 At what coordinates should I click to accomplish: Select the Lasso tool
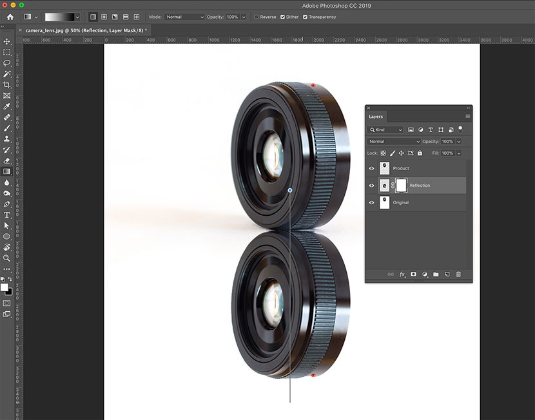(x=6, y=63)
